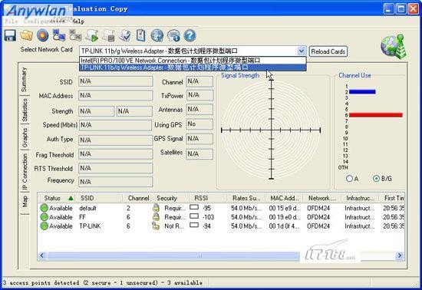Click RSSI signal box icon for -95
Screen dimensions: 422x290
click(194, 207)
